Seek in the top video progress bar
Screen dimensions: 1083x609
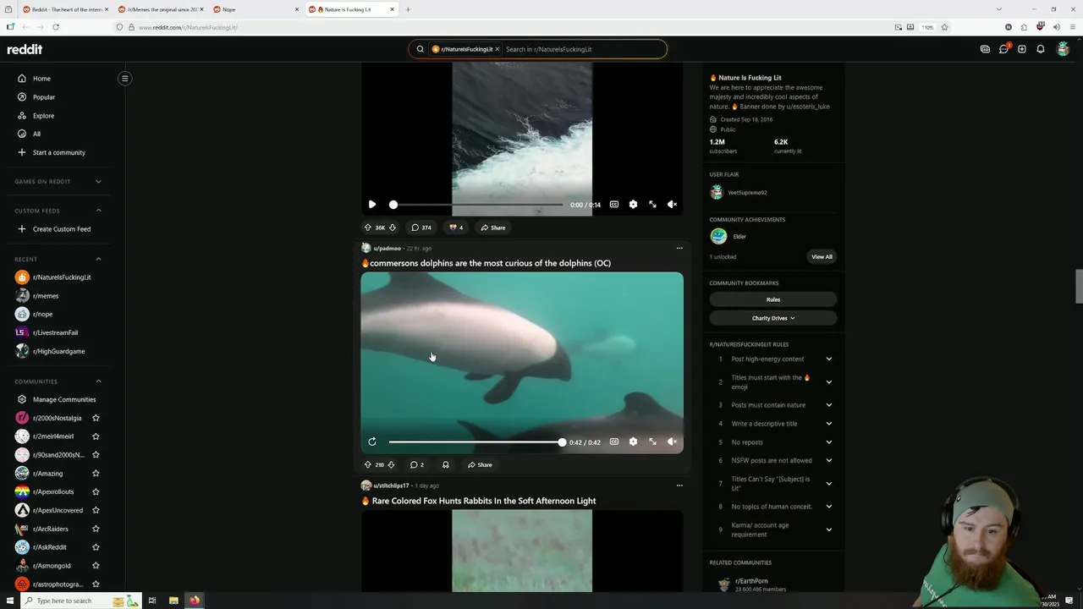pos(478,205)
